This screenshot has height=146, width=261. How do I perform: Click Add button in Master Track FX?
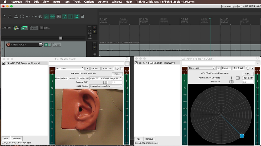click(x=6, y=139)
